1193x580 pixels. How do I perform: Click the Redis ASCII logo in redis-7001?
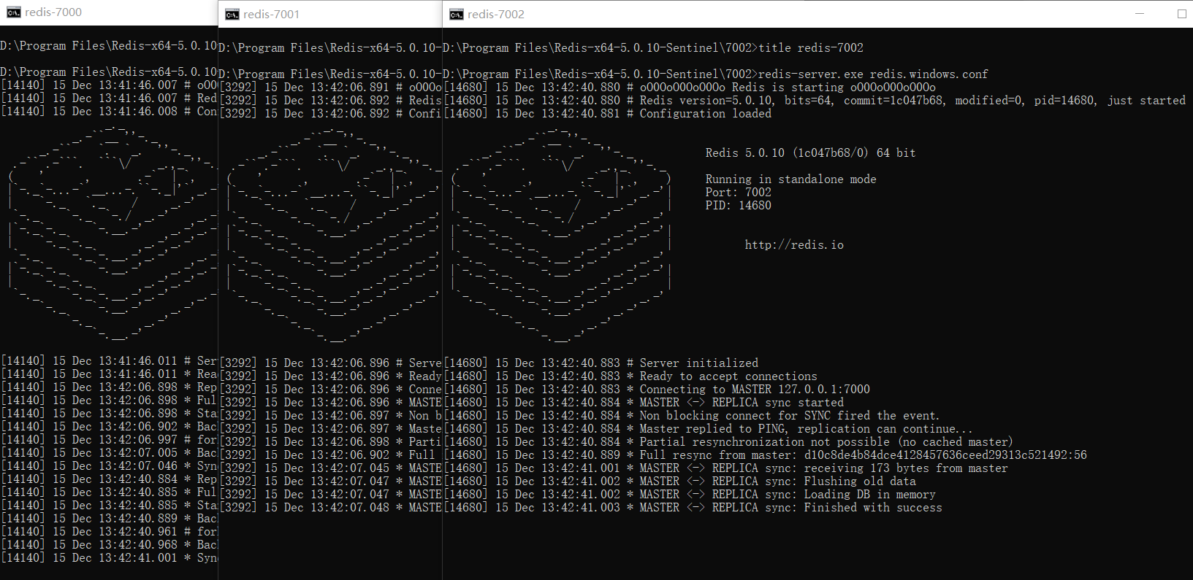(336, 236)
